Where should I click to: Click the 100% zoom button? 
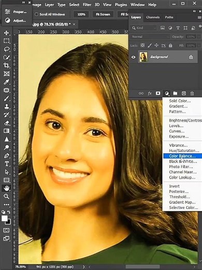click(x=81, y=15)
